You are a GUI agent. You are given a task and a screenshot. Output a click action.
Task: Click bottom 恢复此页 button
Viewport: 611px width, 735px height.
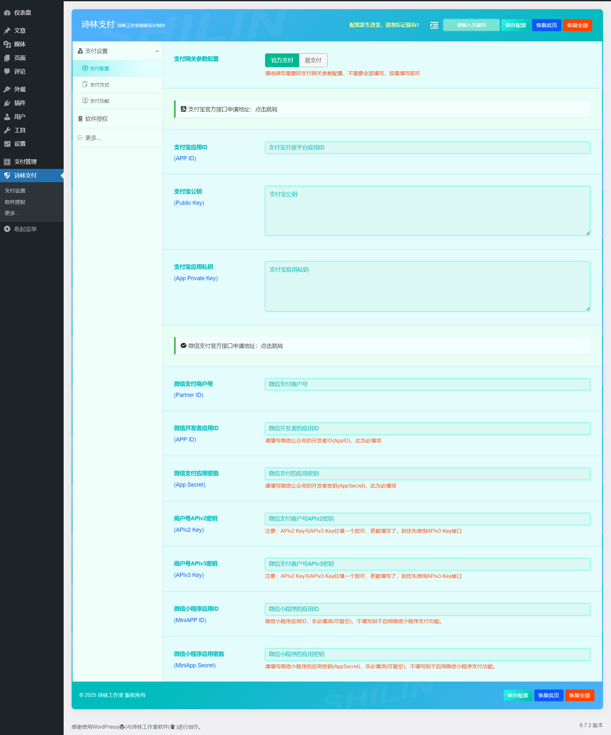point(549,695)
